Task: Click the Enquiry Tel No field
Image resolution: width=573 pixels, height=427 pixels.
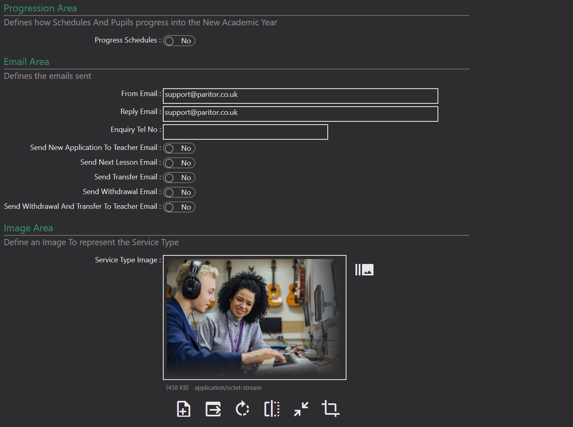Action: point(245,132)
